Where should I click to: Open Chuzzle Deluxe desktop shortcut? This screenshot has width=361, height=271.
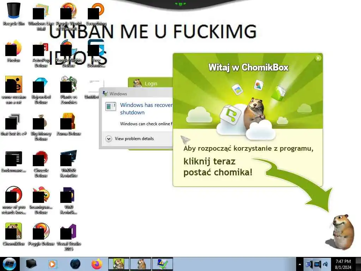pyautogui.click(x=41, y=164)
